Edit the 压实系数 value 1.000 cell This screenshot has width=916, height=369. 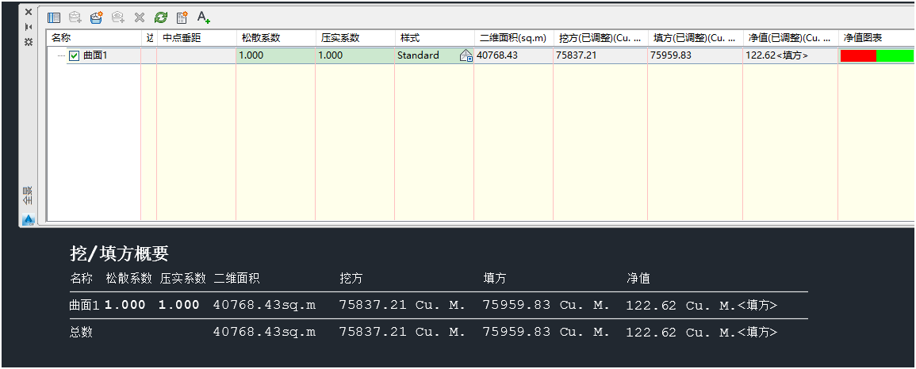tap(355, 56)
